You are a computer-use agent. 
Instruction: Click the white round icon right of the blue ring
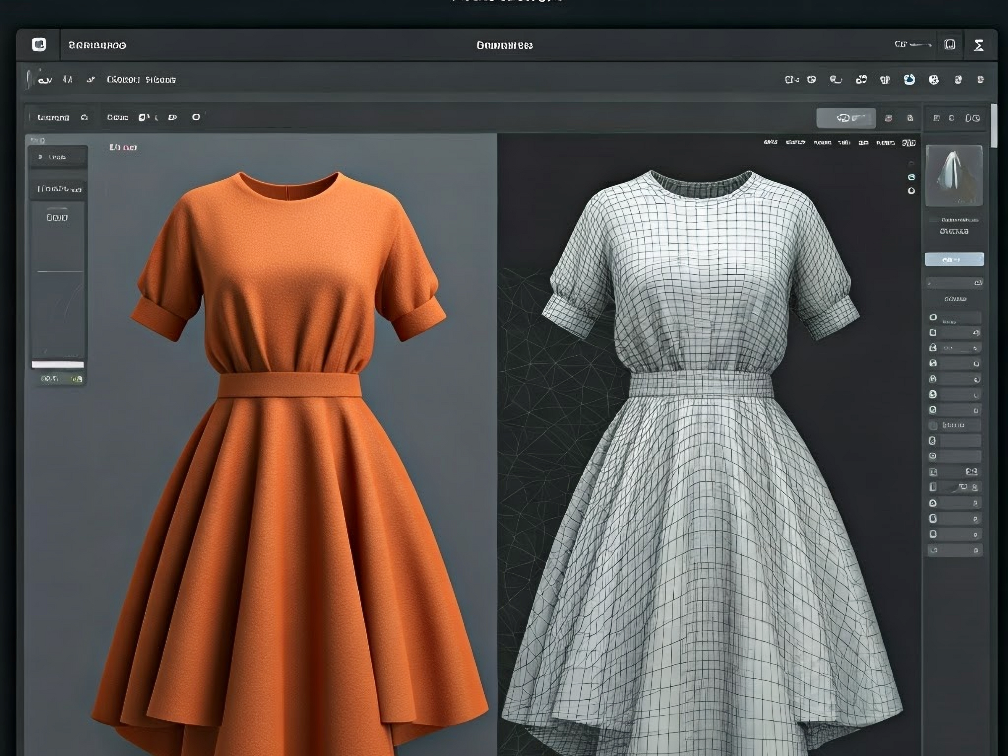pyautogui.click(x=934, y=80)
